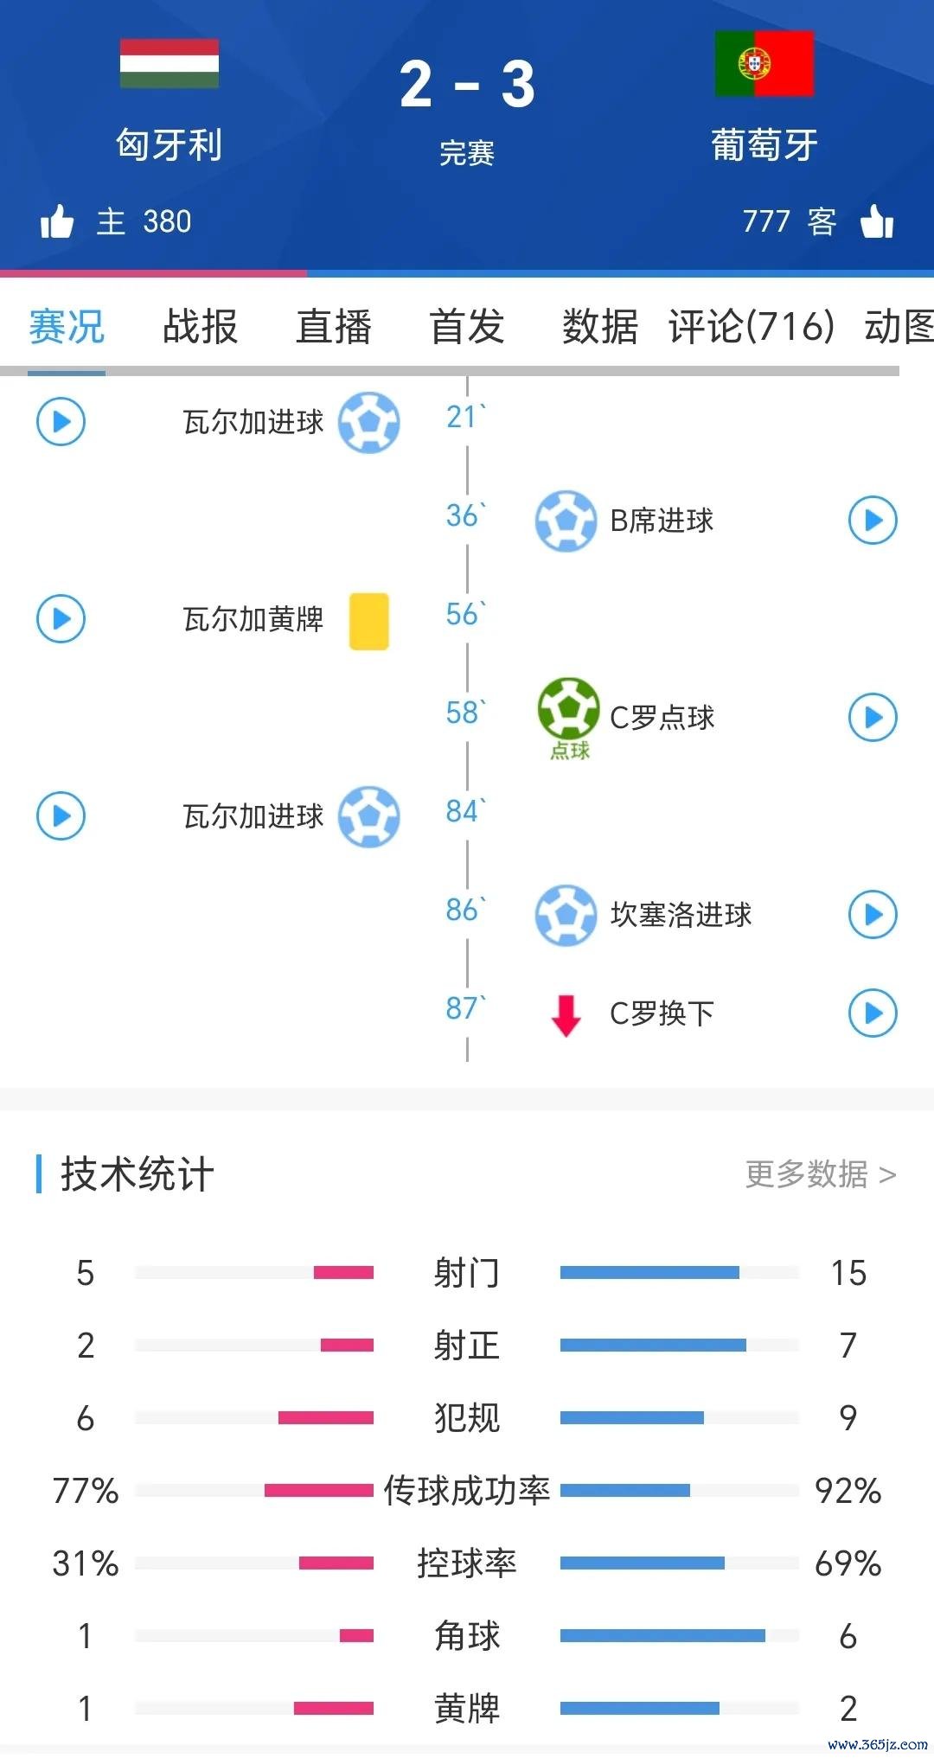Like the home team Hungary with thumbs-up

pos(57,222)
